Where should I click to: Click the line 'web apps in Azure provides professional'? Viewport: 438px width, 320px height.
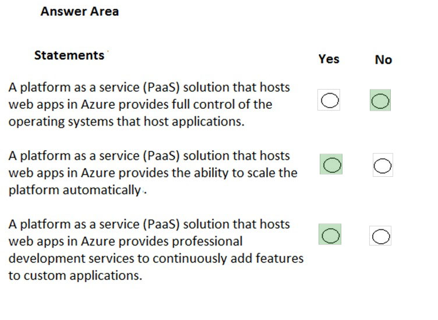(x=125, y=241)
